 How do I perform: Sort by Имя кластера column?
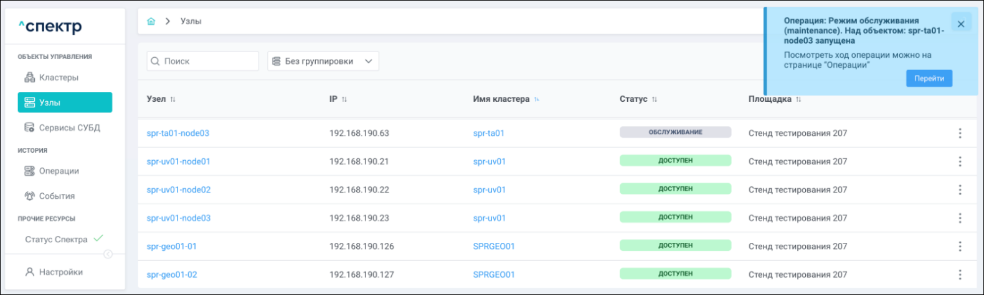coord(536,99)
